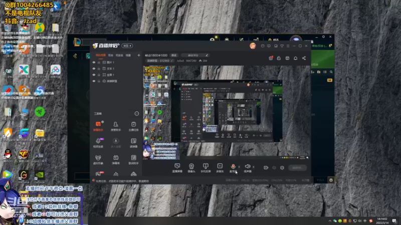Open the read-danmaku tool
The image size is (401, 225).
pyautogui.click(x=133, y=142)
